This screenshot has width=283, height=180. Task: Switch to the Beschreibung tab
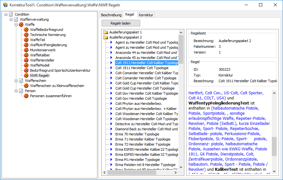[x=111, y=15]
